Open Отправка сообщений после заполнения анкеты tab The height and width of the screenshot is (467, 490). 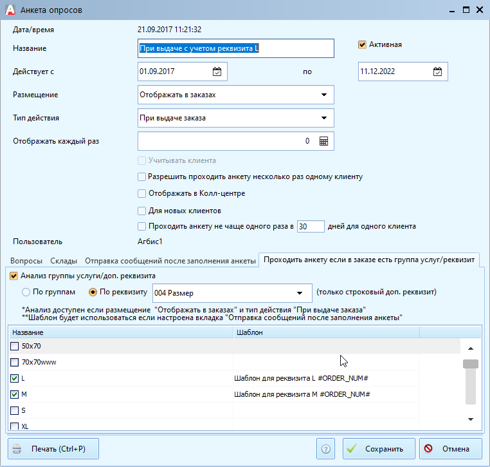pos(170,261)
